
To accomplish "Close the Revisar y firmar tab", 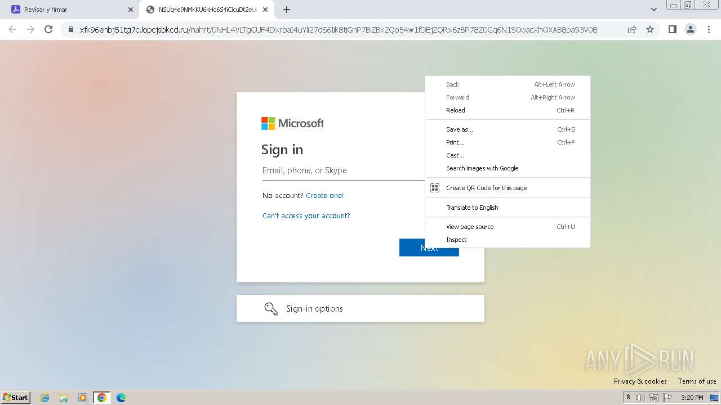I will coord(131,10).
